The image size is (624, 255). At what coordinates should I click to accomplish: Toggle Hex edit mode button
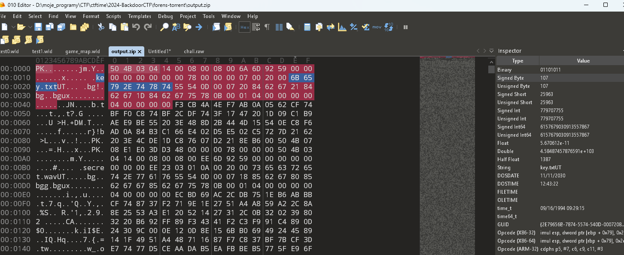(x=244, y=27)
